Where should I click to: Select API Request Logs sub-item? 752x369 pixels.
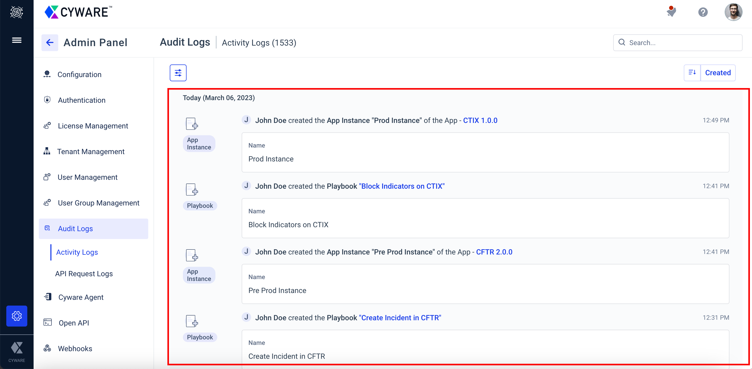pyautogui.click(x=84, y=274)
